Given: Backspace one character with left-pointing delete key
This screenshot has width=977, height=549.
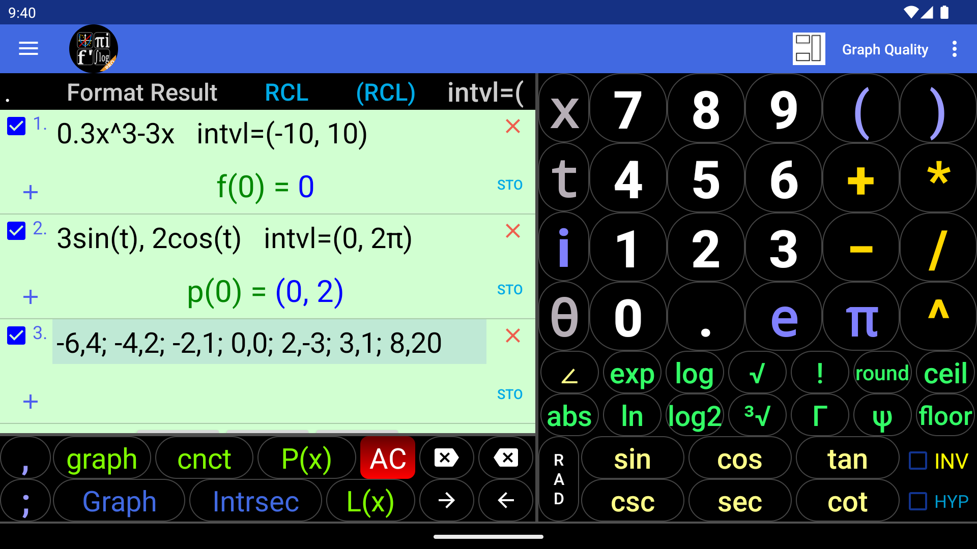Looking at the screenshot, I should [x=506, y=458].
